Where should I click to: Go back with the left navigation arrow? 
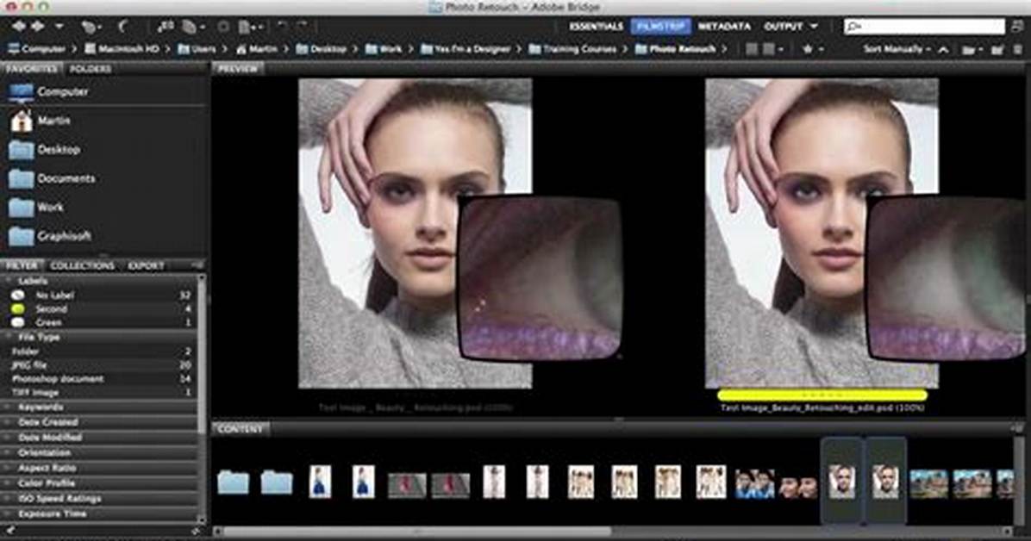19,27
